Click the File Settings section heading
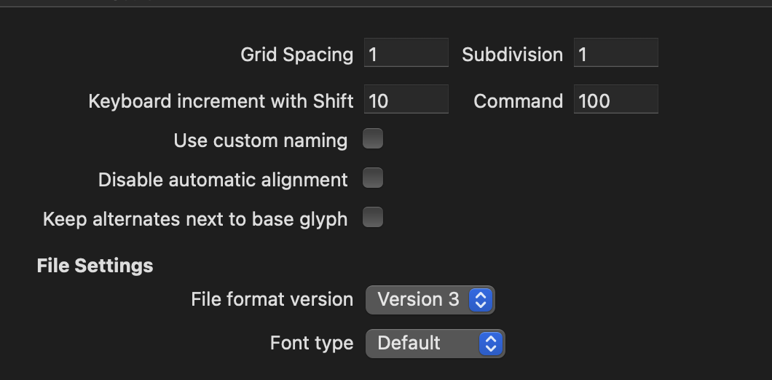Image resolution: width=772 pixels, height=380 pixels. click(95, 266)
